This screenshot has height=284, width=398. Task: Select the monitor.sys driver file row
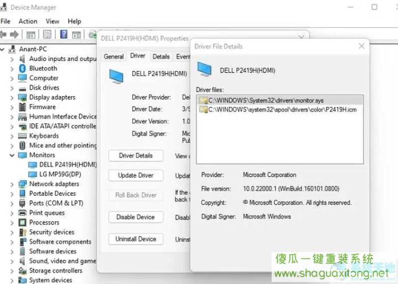point(280,101)
